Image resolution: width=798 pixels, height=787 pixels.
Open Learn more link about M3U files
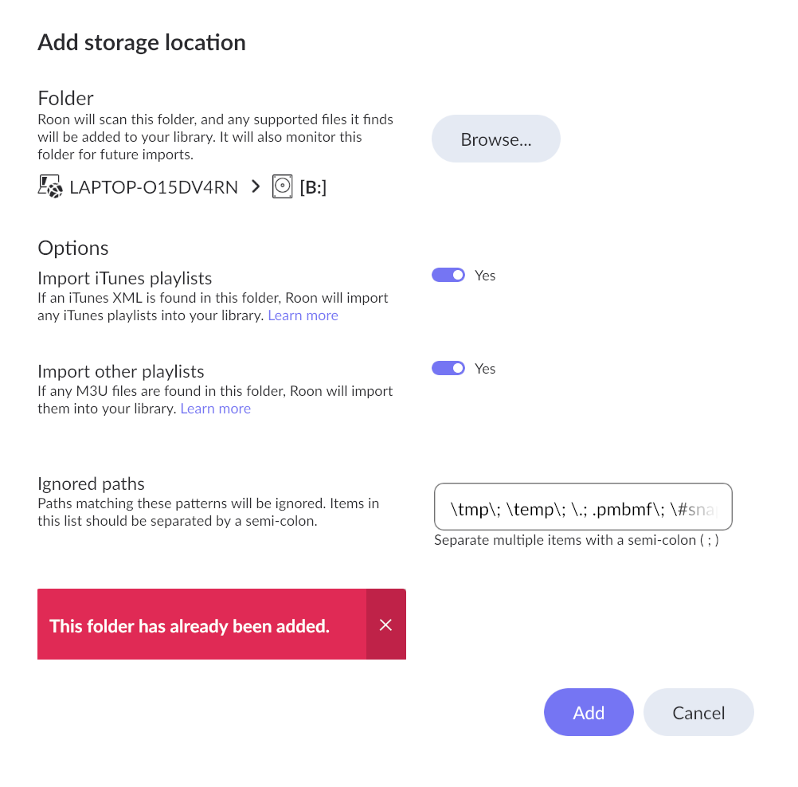pos(216,409)
